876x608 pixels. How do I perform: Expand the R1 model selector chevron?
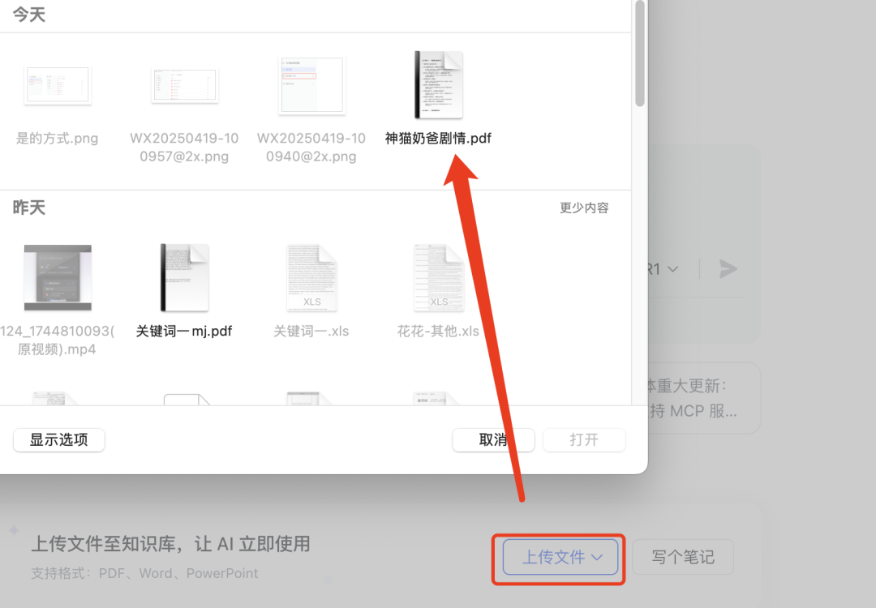pos(672,268)
